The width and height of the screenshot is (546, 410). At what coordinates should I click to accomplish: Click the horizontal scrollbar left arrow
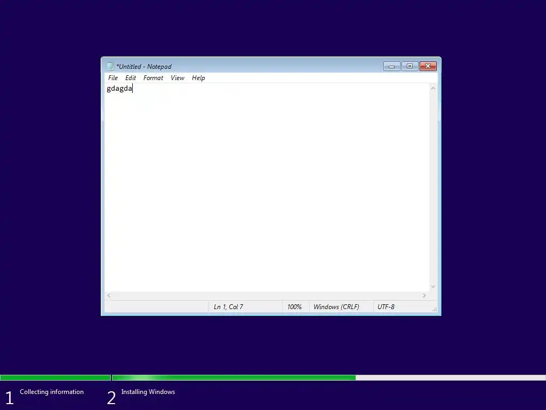(x=109, y=295)
